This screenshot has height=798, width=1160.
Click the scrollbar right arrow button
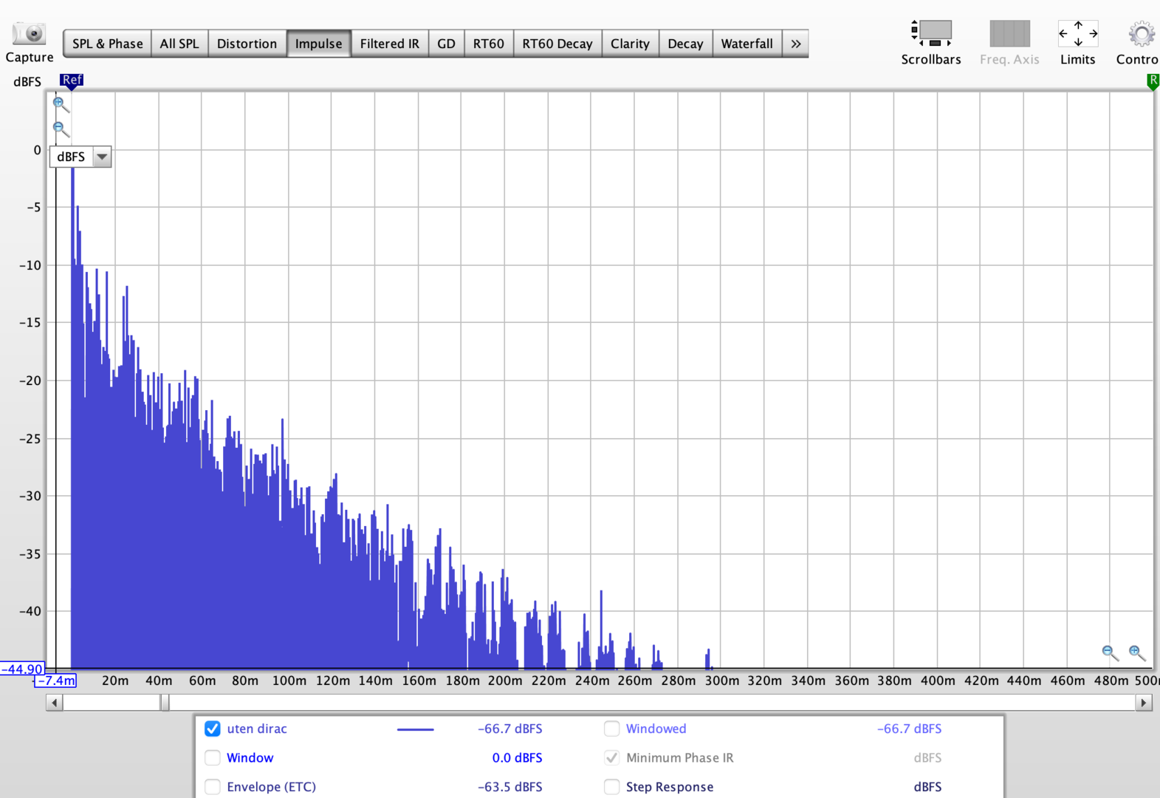[1144, 703]
